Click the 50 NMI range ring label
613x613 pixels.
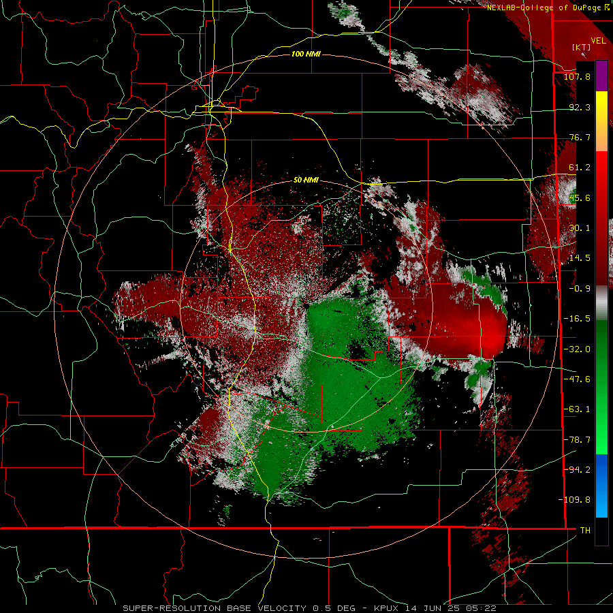click(306, 180)
